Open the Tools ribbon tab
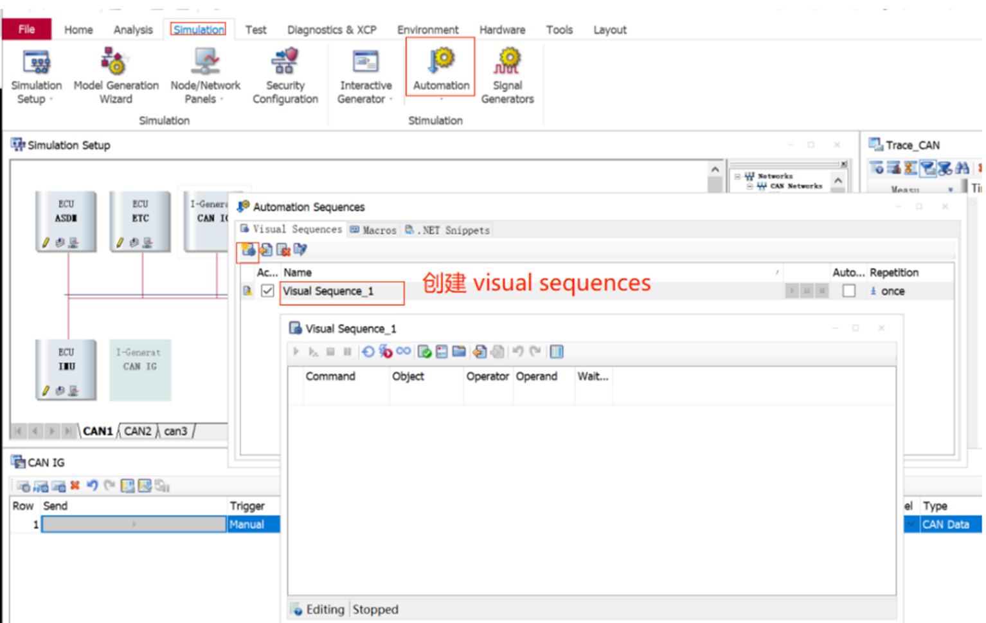986x623 pixels. tap(559, 30)
